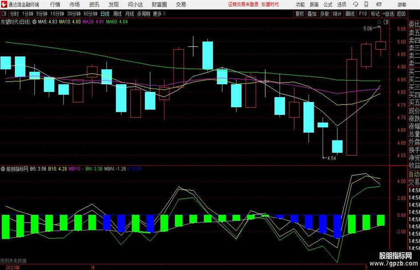
Task: Expand the 更多 periods list
Action: tap(159, 14)
